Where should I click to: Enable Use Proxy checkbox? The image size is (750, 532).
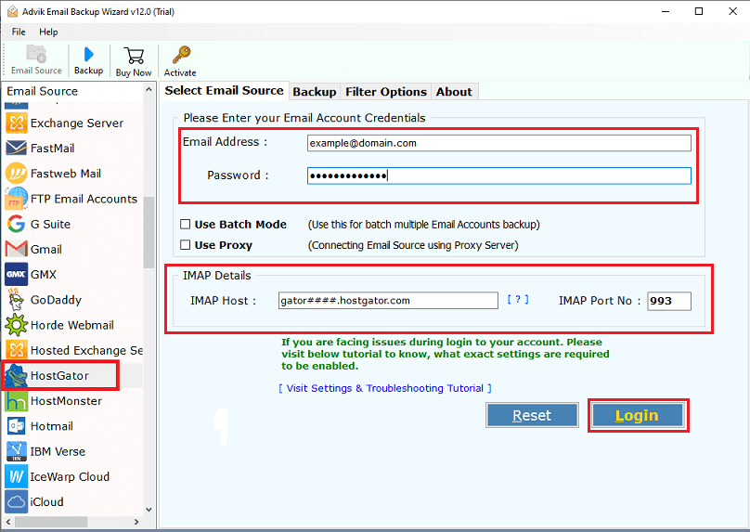pyautogui.click(x=185, y=245)
